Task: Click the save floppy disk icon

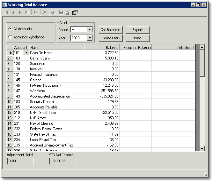Action: pos(61,12)
